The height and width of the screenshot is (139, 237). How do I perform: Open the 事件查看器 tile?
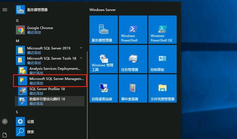[133, 89]
